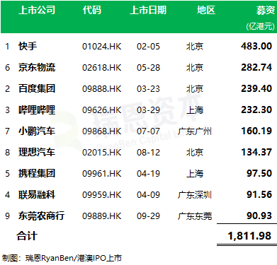This screenshot has height=265, width=277.
Task: Select region 广东深圳
Action: (x=195, y=195)
